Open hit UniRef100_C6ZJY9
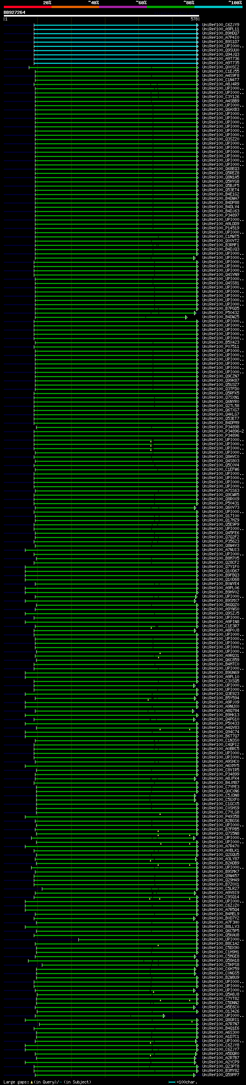Image resolution: width=246 pixels, height=1085 pixels. [221, 25]
